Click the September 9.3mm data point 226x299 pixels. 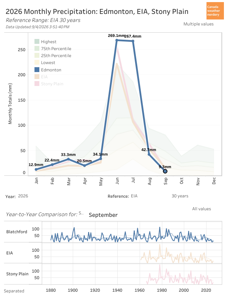pyautogui.click(x=165, y=171)
